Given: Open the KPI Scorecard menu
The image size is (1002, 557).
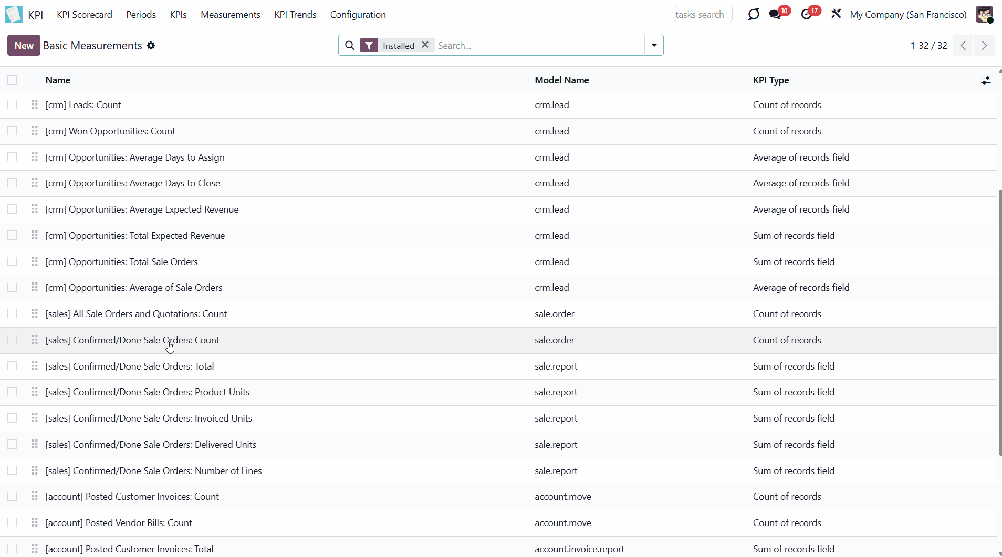Looking at the screenshot, I should tap(84, 15).
